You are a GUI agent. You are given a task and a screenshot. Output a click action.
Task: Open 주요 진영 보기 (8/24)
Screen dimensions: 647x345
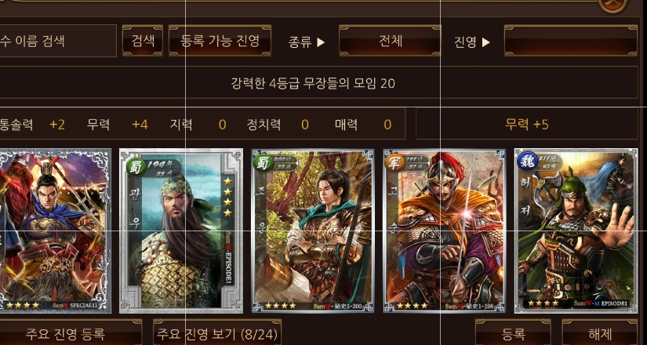[217, 332]
